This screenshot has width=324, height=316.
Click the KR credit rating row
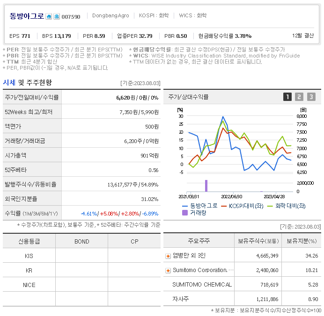pos(81,270)
